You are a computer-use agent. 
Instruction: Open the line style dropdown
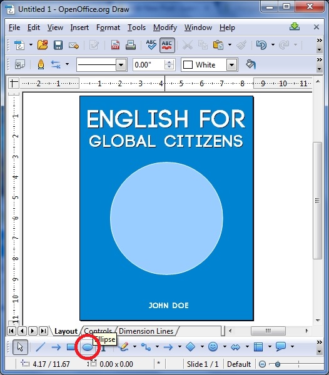click(121, 65)
